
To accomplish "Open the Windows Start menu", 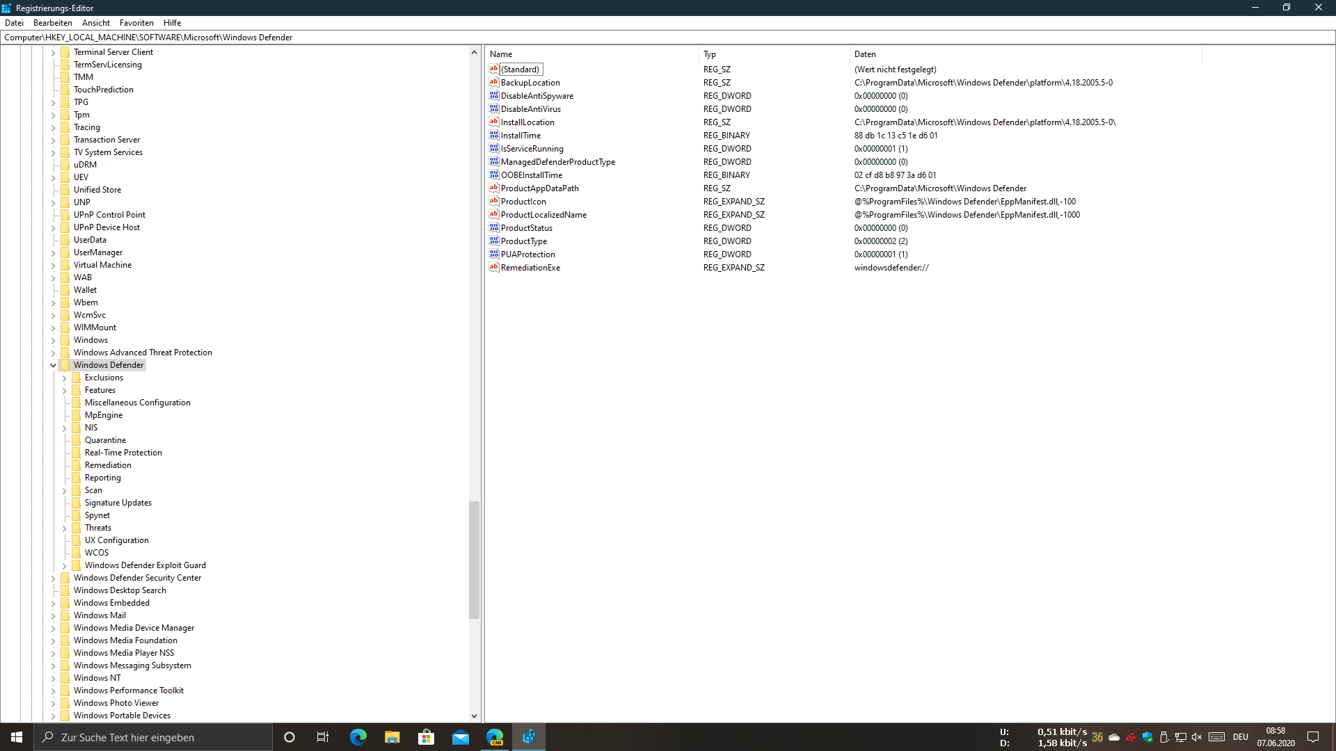I will (17, 737).
